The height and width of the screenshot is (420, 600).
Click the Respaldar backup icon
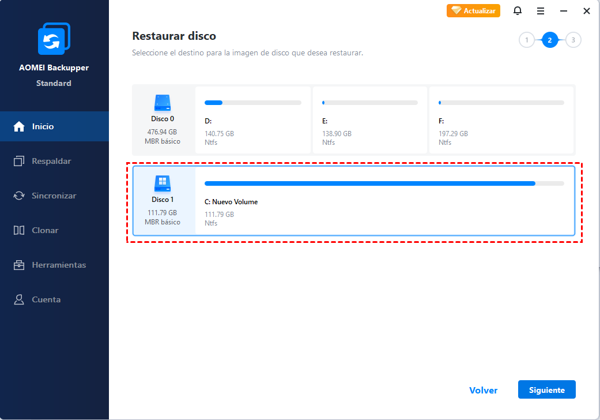19,161
